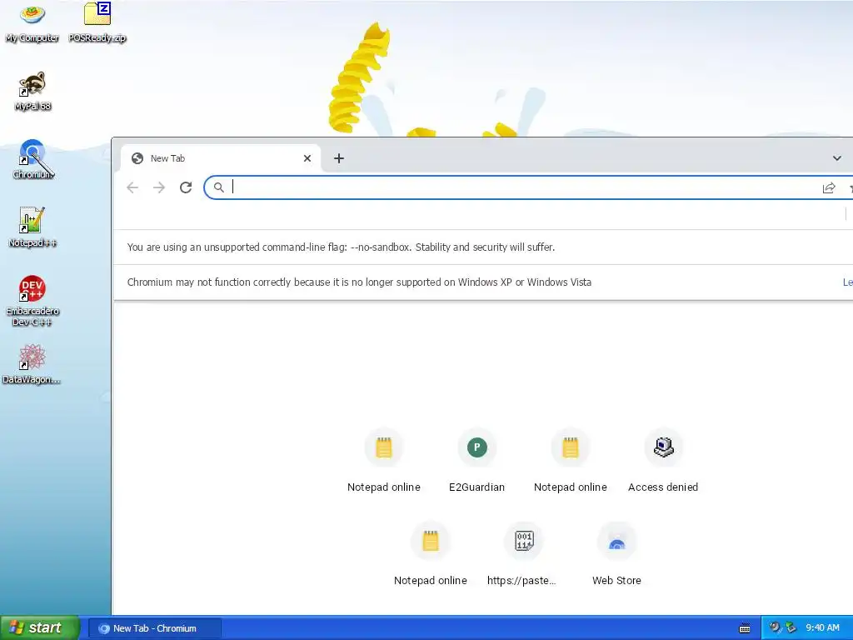The height and width of the screenshot is (640, 853).
Task: Select the New Tab tab
Action: click(x=220, y=158)
